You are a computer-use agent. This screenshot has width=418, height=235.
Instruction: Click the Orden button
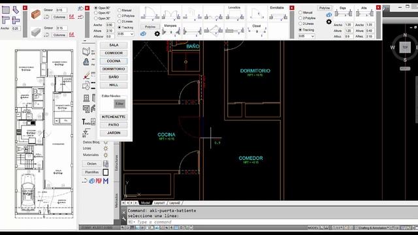pyautogui.click(x=91, y=164)
